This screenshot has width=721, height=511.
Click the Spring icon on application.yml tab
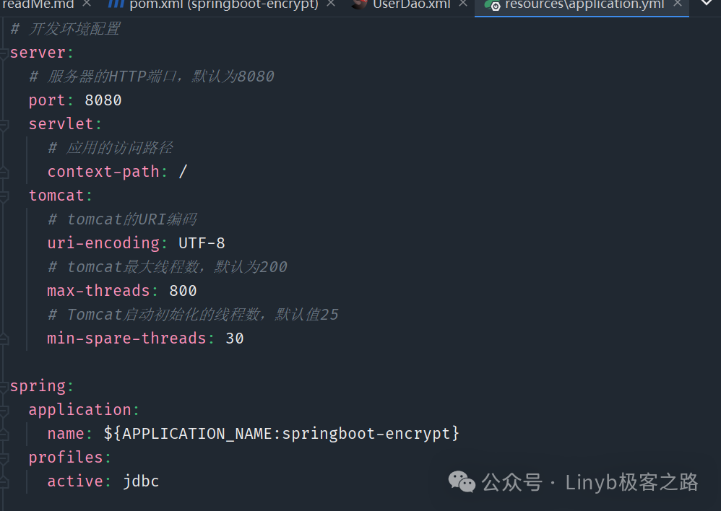493,5
